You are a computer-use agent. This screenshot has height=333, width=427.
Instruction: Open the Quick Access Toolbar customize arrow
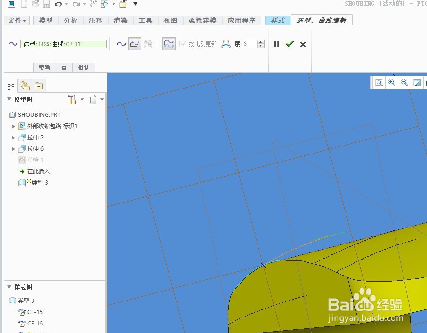pos(135,4)
